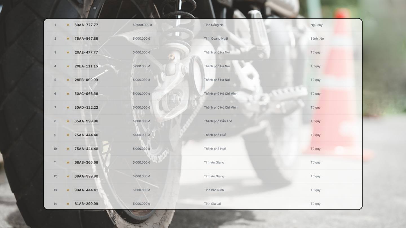Viewport: 406px width, 228px height.
Task: Click Thành phố Hà Nội in row 3
Action: point(217,52)
